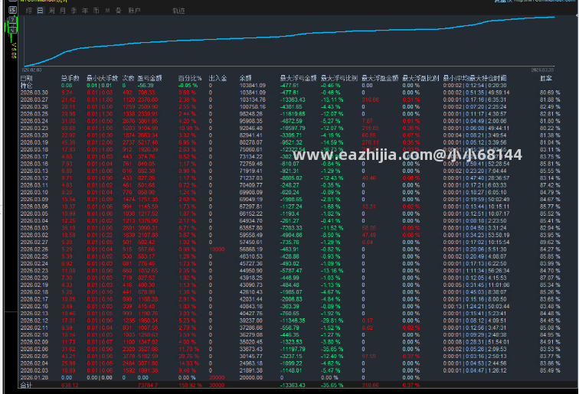Select the 币 currency tab
This screenshot has width=579, height=394.
click(x=96, y=11)
